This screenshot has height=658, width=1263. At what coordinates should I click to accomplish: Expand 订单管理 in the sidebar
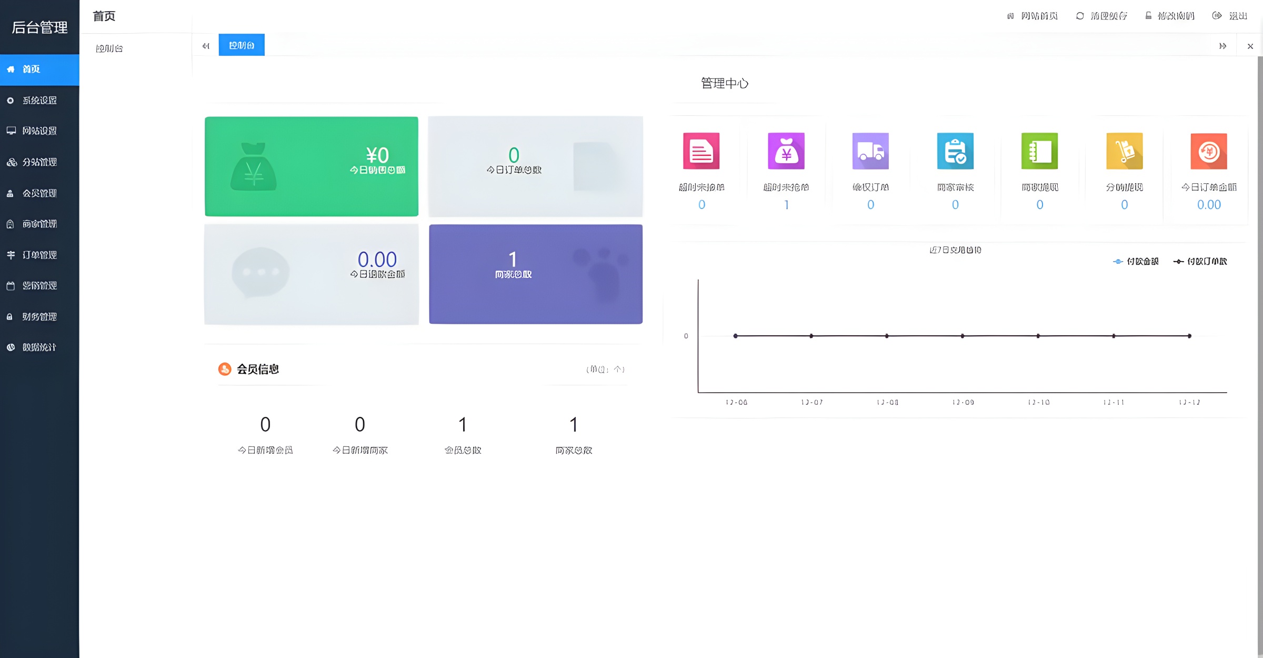click(39, 255)
